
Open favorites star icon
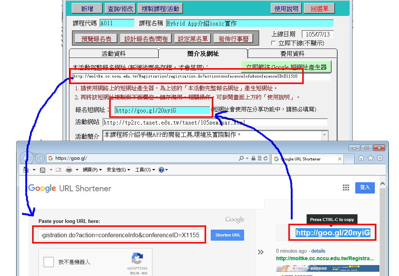click(x=370, y=158)
